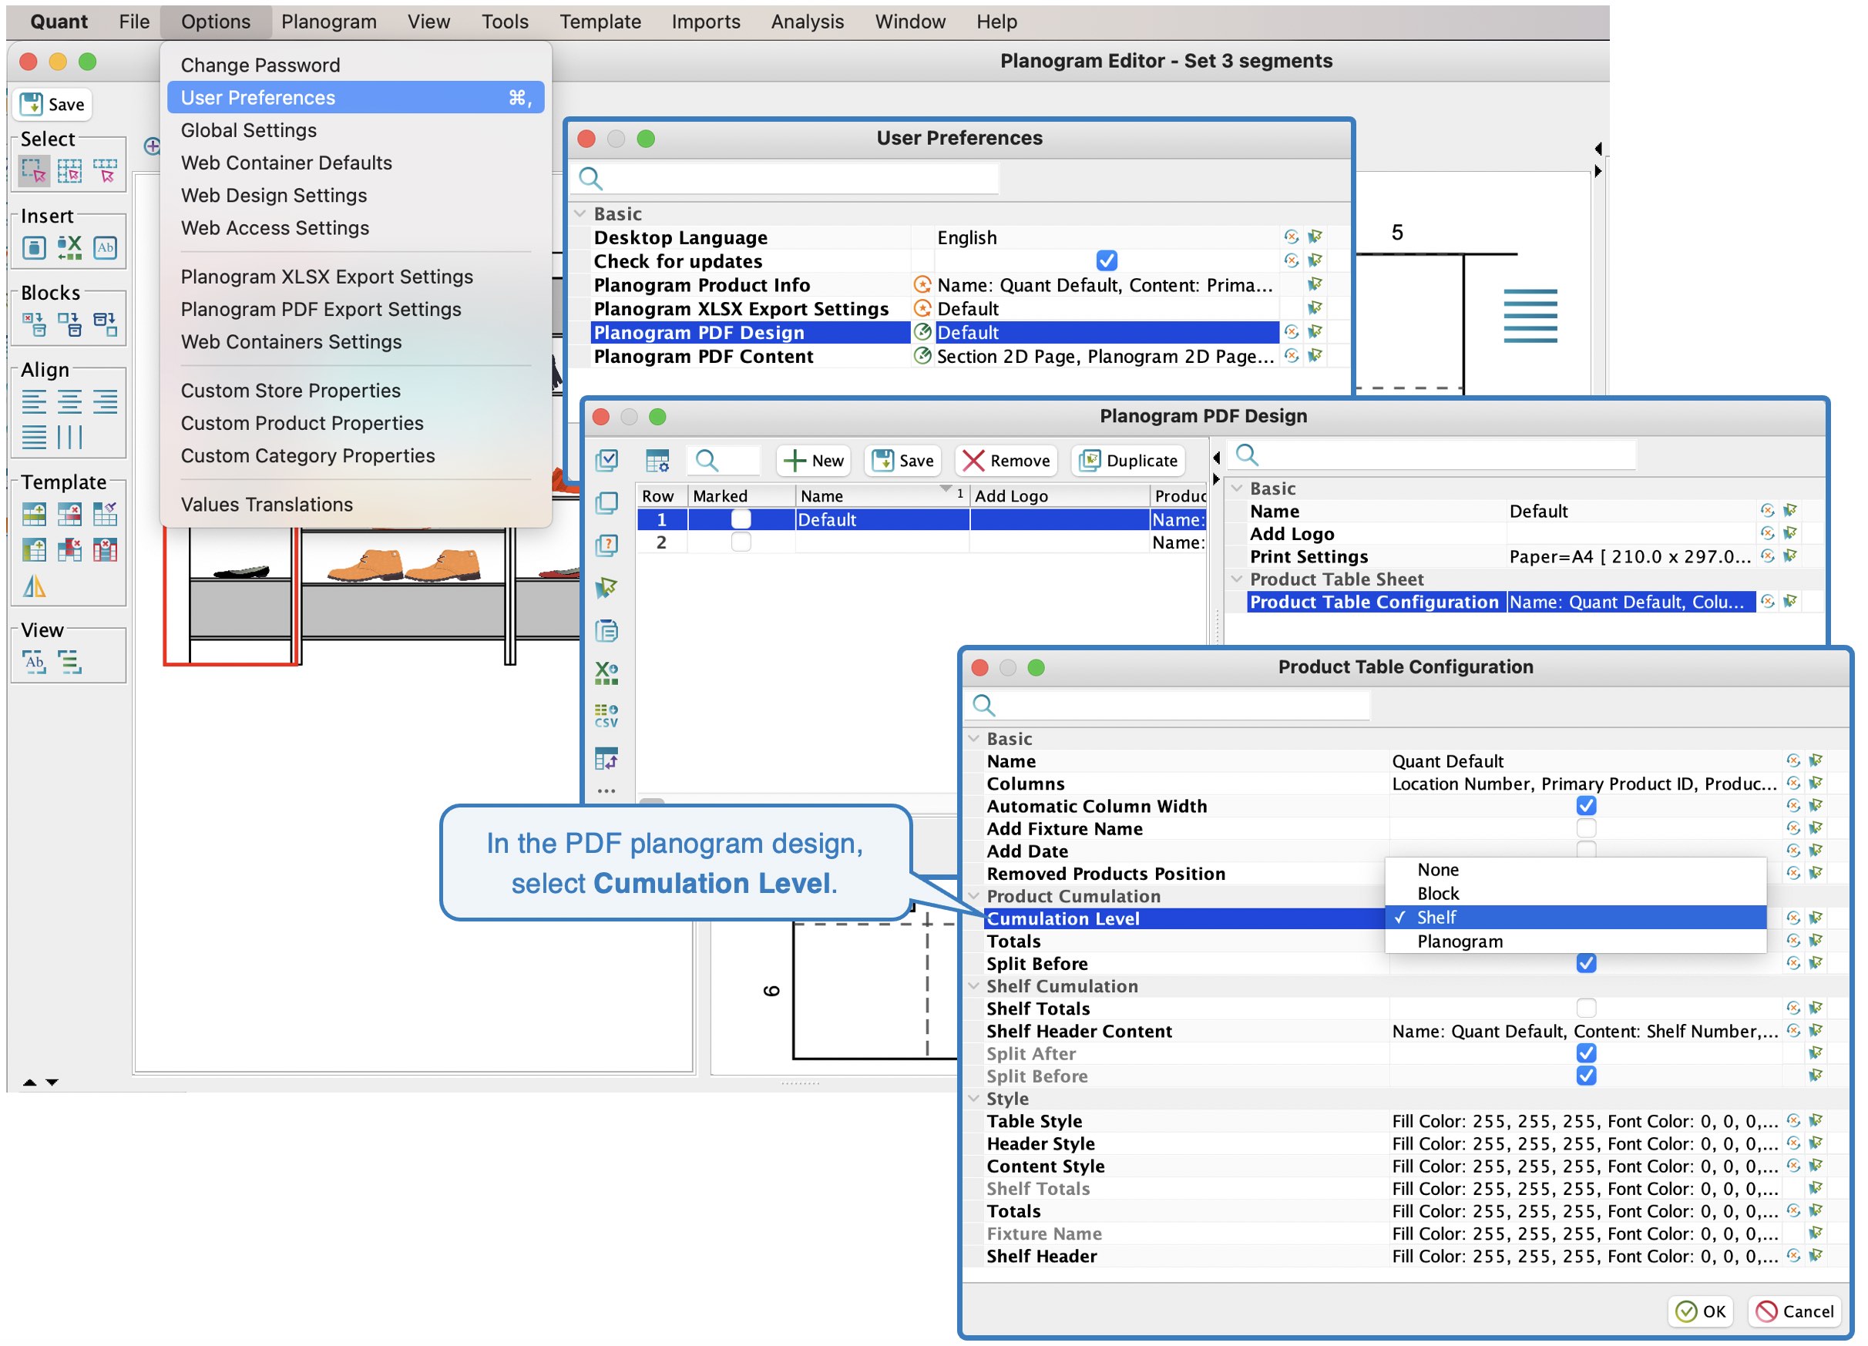Screen dimensions: 1868x1346
Task: Click the Align left icon
Action: (34, 402)
